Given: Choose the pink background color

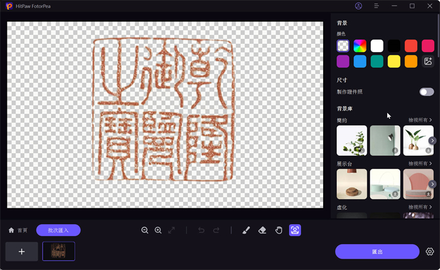Looking at the screenshot, I should [428, 46].
